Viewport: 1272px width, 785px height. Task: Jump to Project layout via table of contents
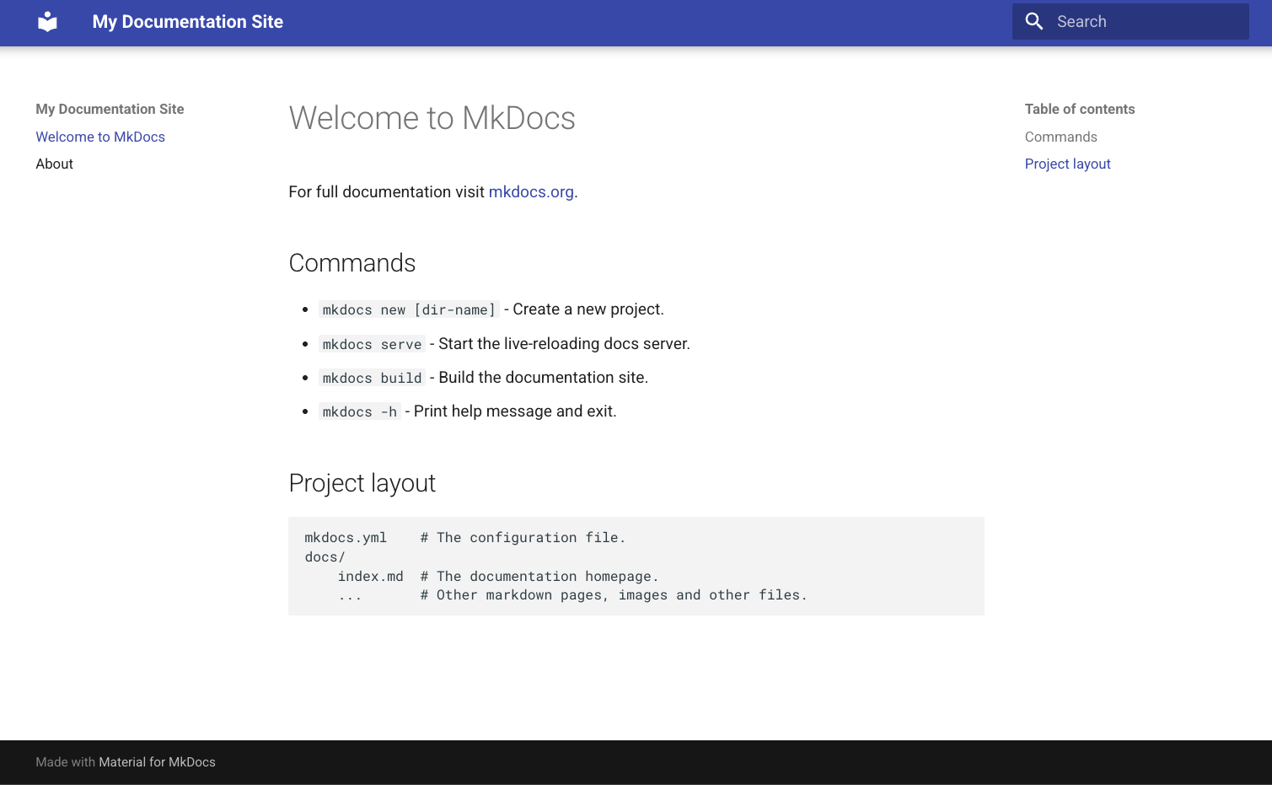click(1067, 164)
